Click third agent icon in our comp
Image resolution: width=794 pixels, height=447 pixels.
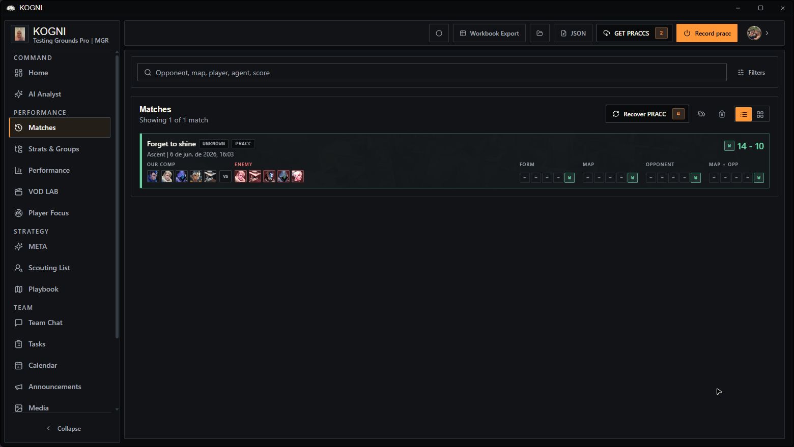(181, 176)
